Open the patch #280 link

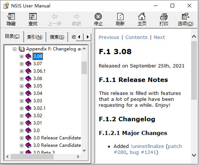[x=175, y=146]
